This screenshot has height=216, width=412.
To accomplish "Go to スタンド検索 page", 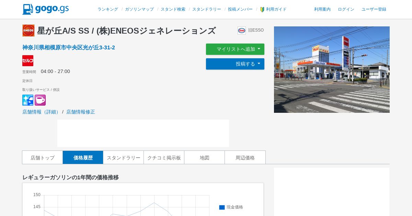I will pos(173,10).
